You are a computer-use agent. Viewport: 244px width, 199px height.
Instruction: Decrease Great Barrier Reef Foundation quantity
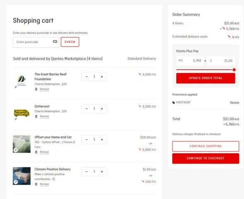pyautogui.click(x=86, y=77)
